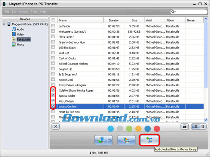Open the Tools menu
The height and width of the screenshot is (157, 210).
pyautogui.click(x=34, y=11)
